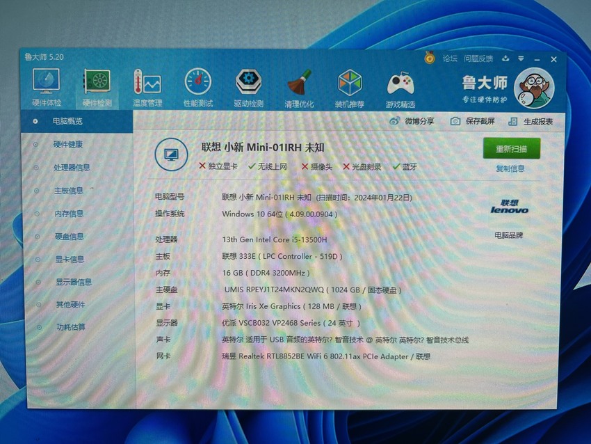
Task: Click the 蓝牙 status indicator
Action: pos(405,167)
